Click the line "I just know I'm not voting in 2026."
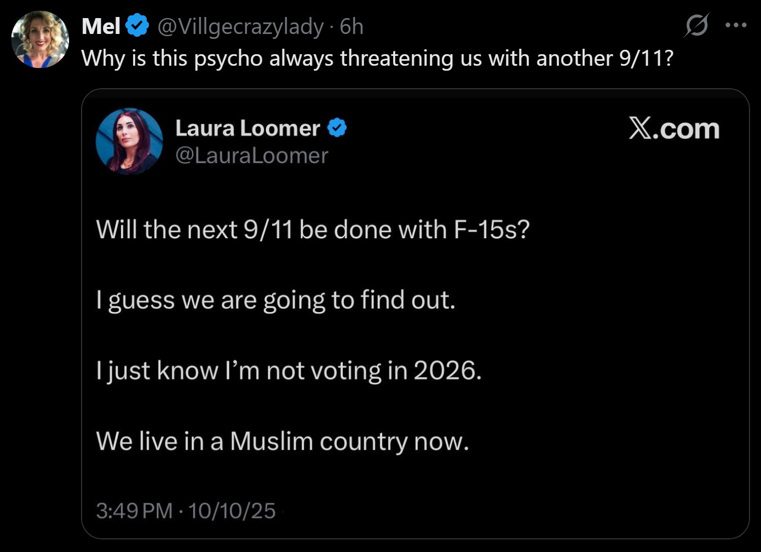761x552 pixels. point(289,371)
